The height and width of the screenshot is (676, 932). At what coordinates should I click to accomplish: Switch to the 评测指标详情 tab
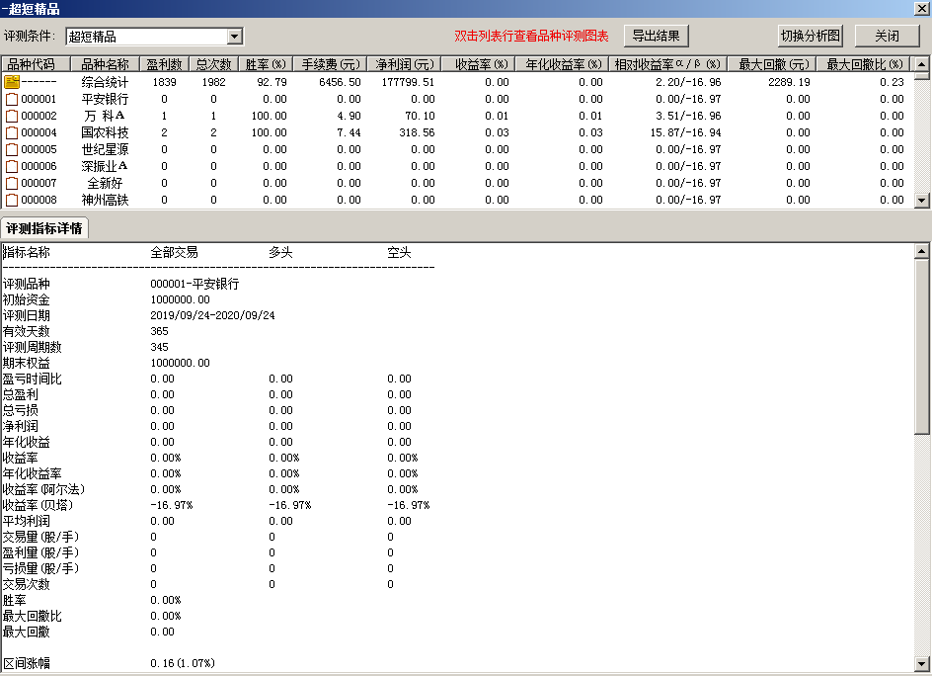coord(45,227)
